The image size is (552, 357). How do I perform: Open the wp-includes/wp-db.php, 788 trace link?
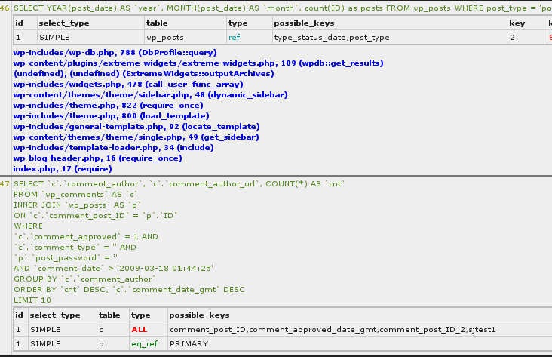(115, 53)
